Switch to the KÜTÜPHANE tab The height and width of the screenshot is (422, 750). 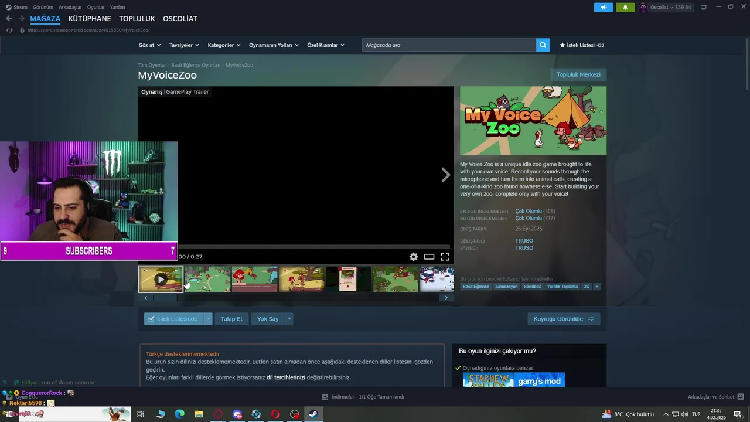[x=90, y=19]
